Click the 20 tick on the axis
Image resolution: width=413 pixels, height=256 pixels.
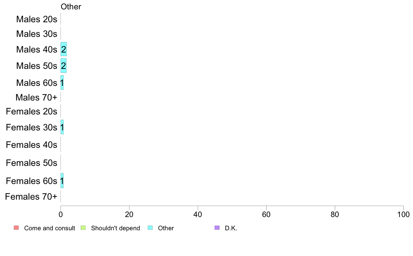click(129, 214)
